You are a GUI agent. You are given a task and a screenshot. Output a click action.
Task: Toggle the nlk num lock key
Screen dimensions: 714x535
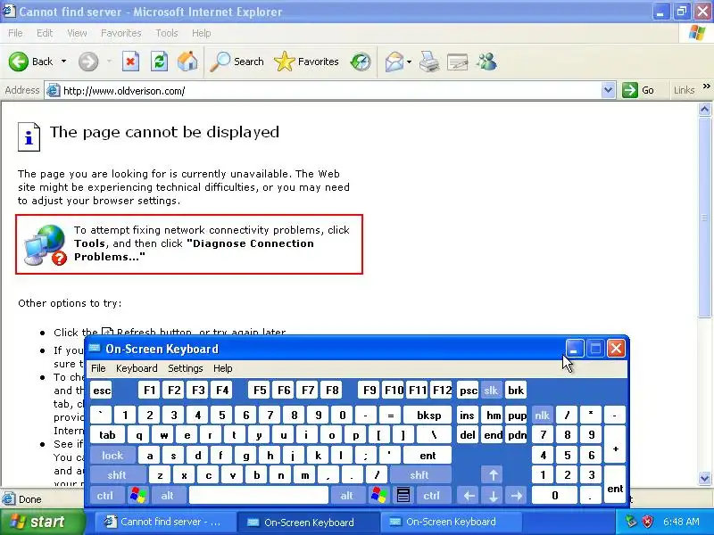(x=542, y=415)
